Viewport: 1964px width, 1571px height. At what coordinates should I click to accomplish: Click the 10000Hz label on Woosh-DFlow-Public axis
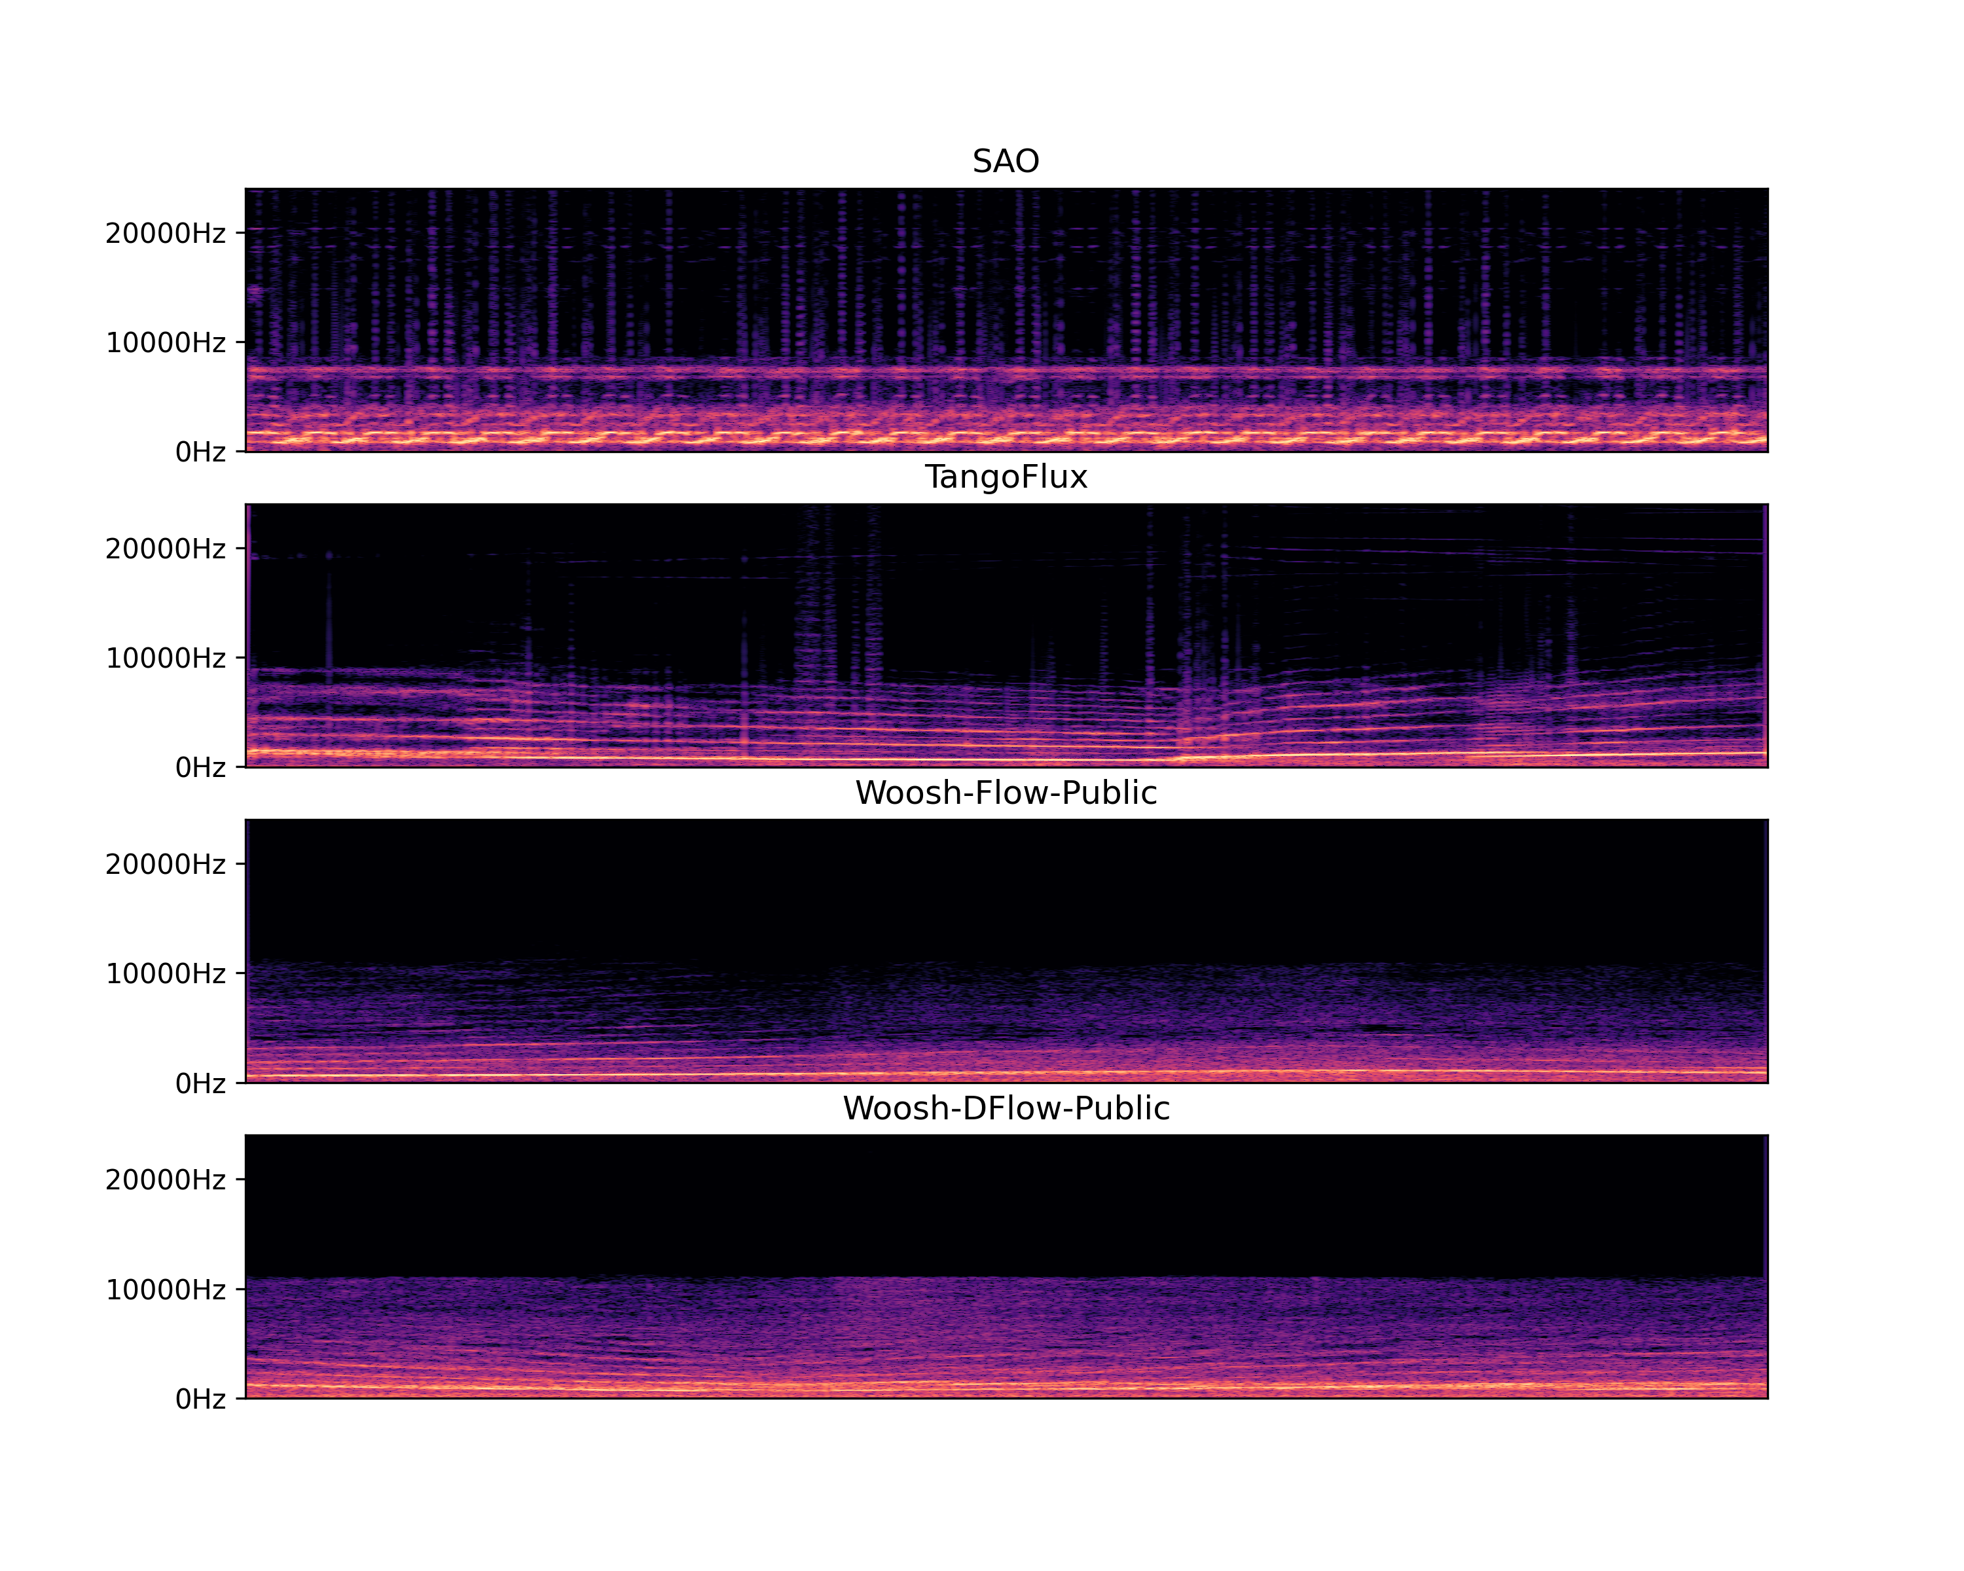tap(165, 1290)
